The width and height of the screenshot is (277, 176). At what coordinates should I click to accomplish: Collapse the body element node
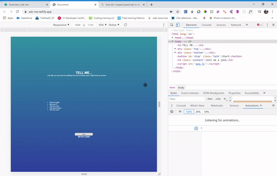tap(172, 41)
